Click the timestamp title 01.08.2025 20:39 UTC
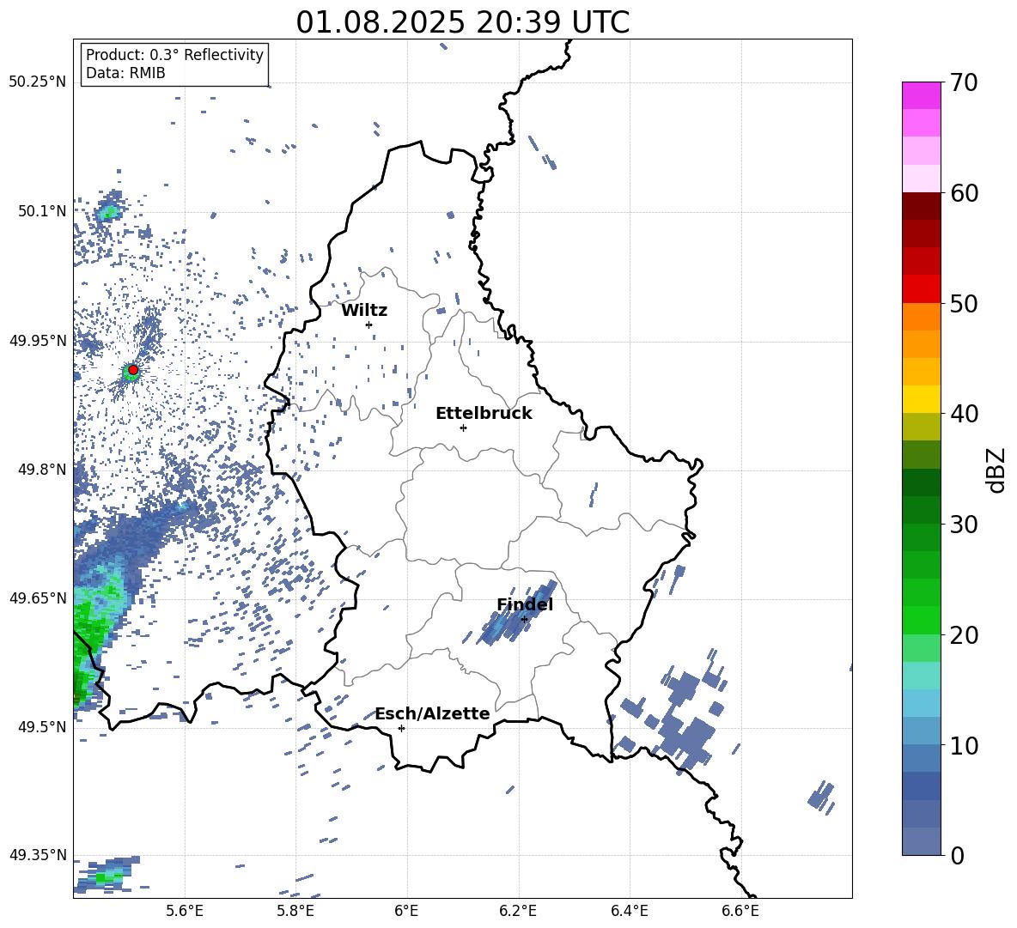Screen dimensions: 1017x928 point(462,22)
